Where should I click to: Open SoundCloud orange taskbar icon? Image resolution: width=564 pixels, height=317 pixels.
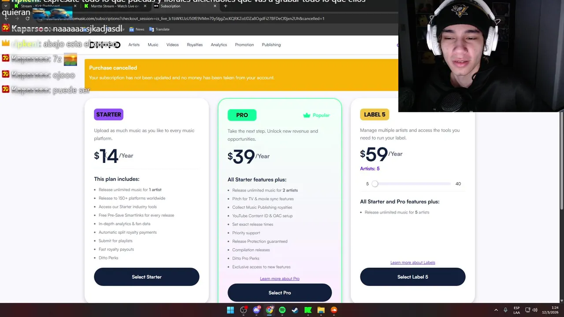[x=334, y=310]
